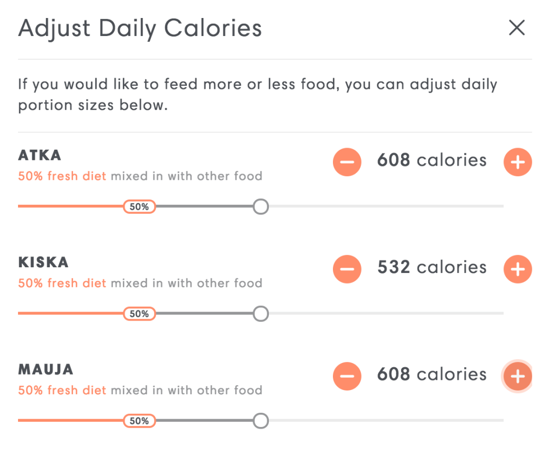Viewport: 542px width, 472px height.
Task: Open Kiska's "50% fresh diet" link
Action: [62, 283]
